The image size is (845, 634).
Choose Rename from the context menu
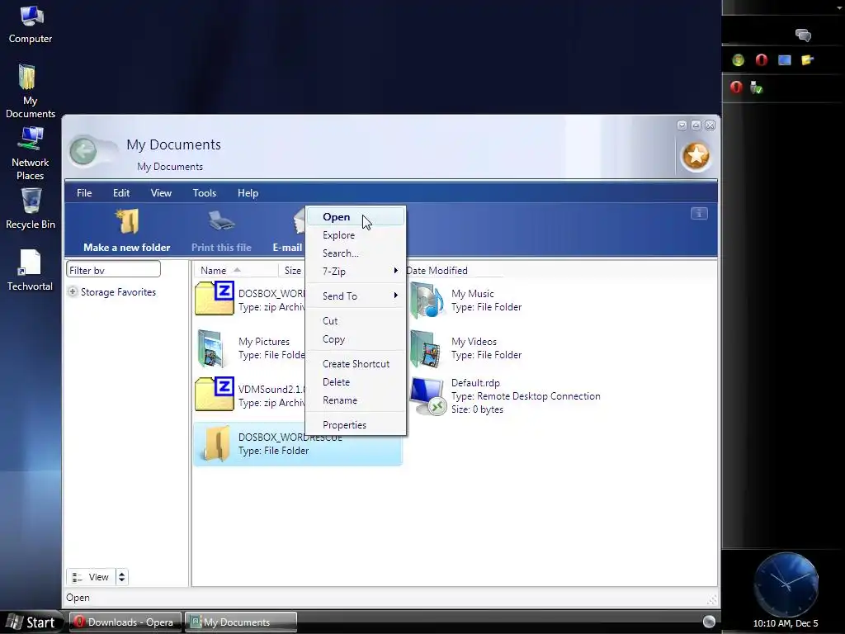[x=356, y=400]
